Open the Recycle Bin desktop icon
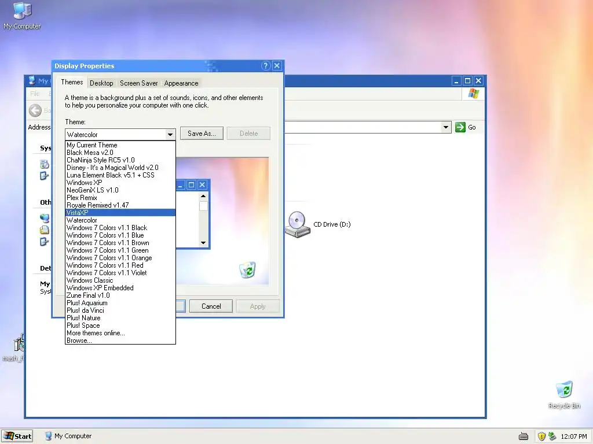This screenshot has height=444, width=593. pos(564,394)
